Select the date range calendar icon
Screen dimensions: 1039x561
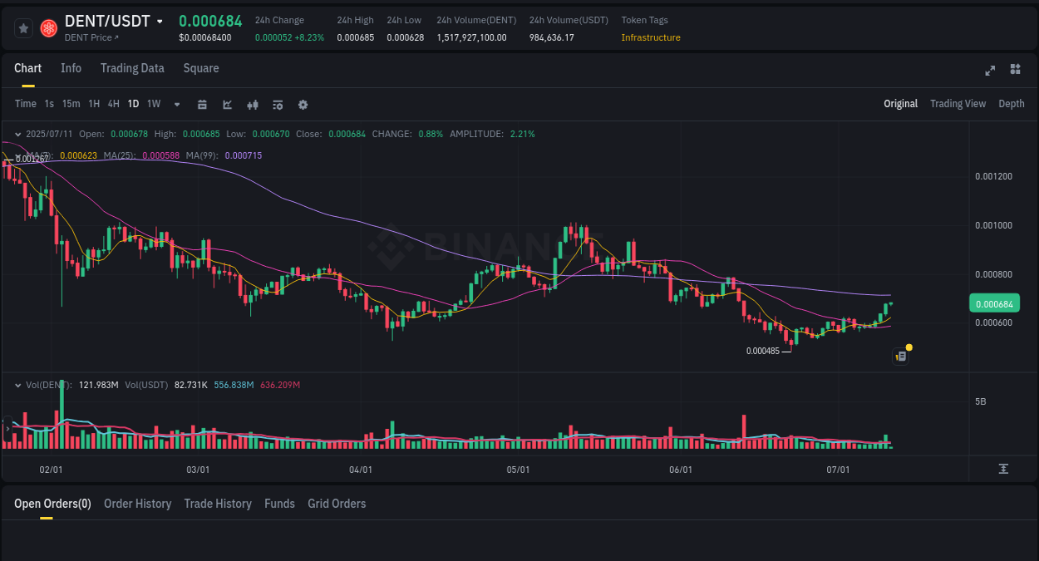click(x=202, y=104)
